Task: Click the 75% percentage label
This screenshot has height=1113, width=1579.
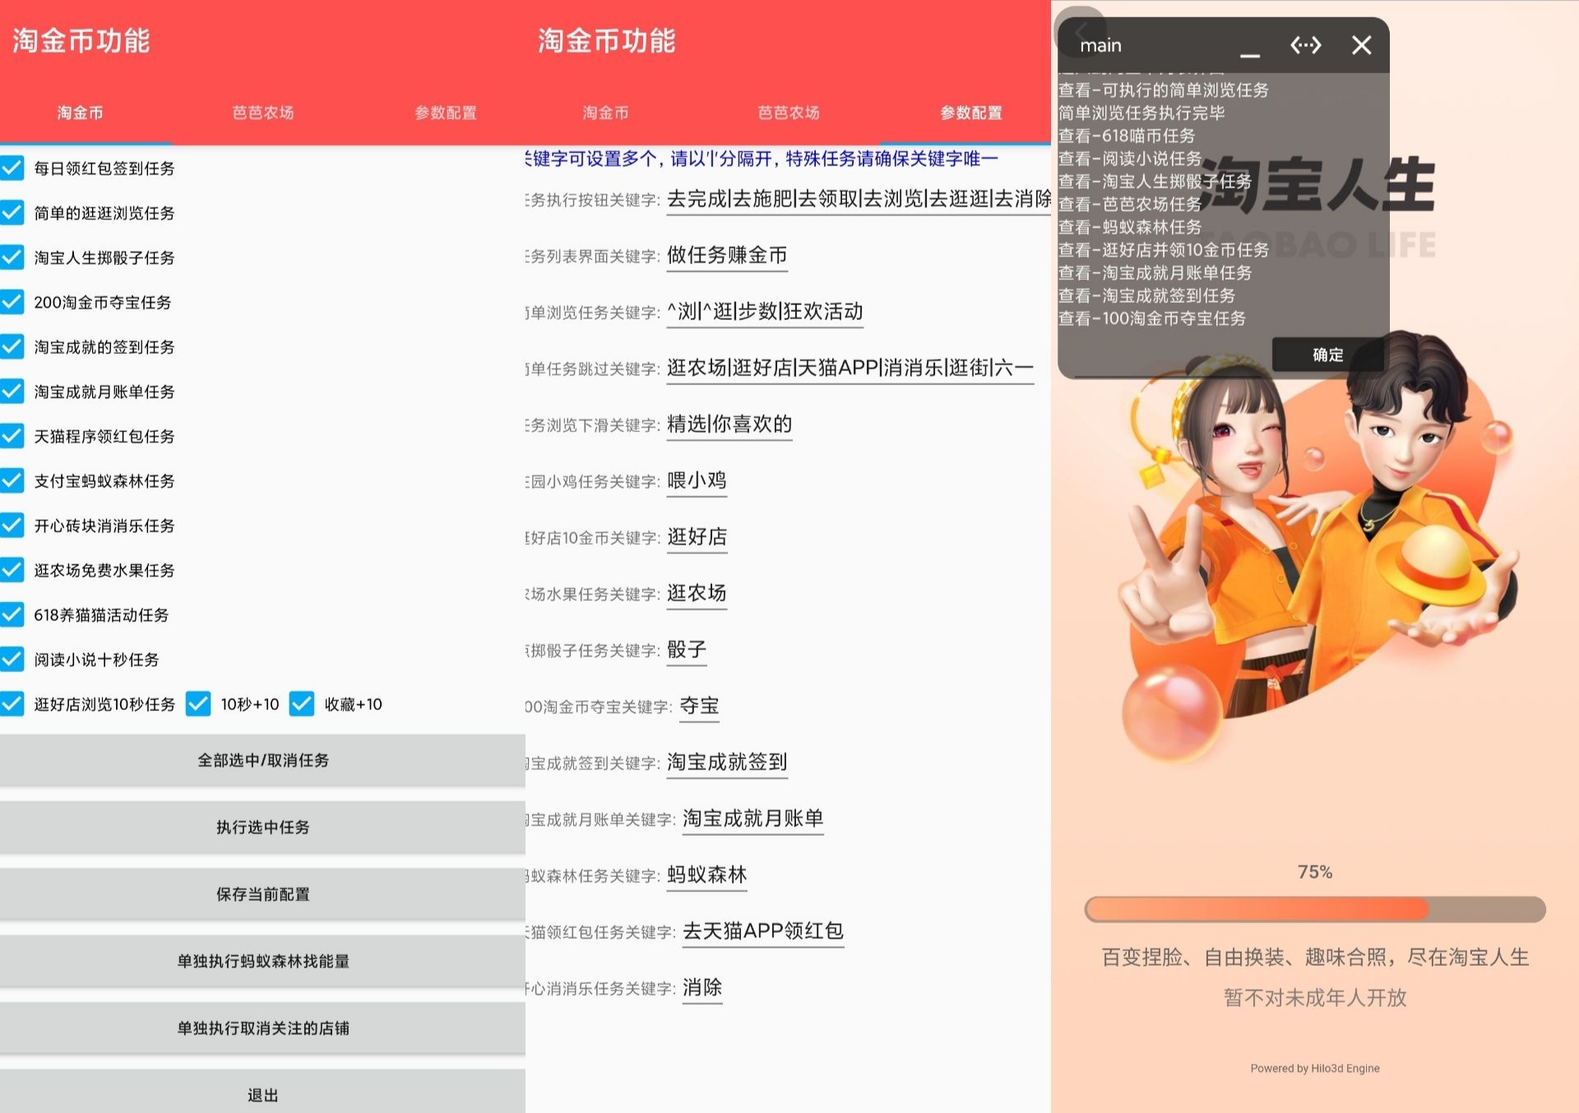Action: 1314,872
